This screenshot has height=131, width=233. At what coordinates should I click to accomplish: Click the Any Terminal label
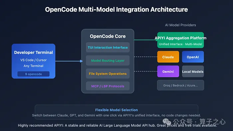(33, 66)
